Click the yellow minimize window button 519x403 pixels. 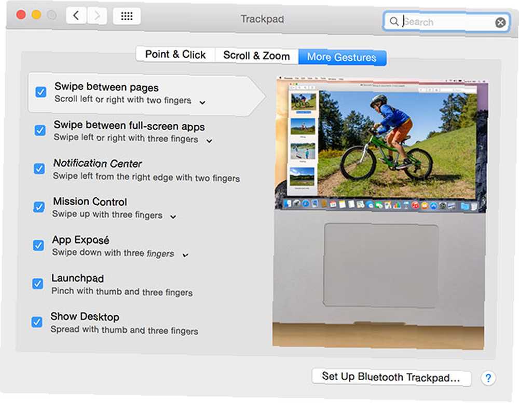36,15
